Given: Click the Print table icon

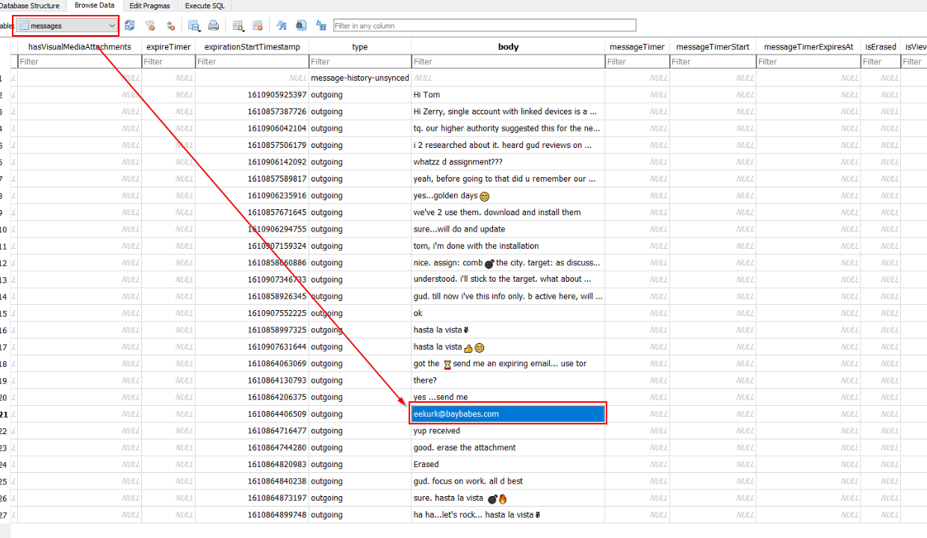Looking at the screenshot, I should click(214, 25).
